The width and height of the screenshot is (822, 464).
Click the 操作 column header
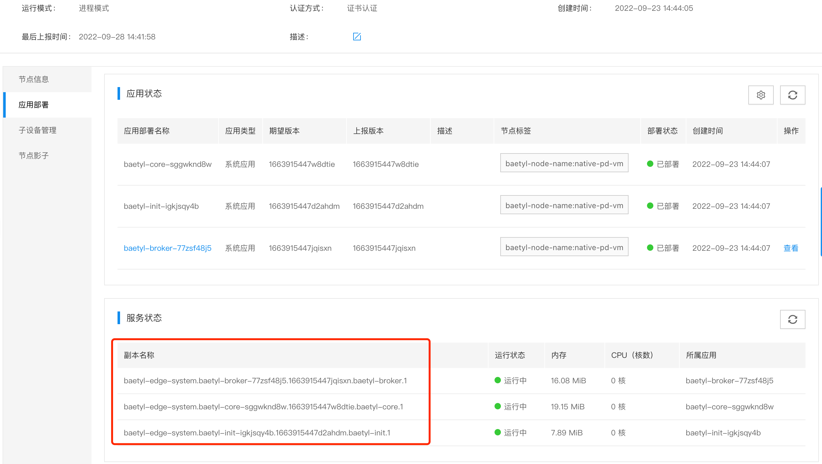point(792,131)
